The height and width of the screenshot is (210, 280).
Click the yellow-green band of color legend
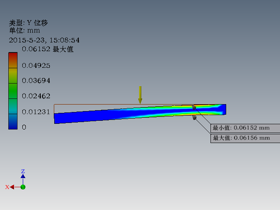(x=13, y=76)
